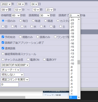
Task: Check the 土 (Saturday) checkbox
Action: (61, 26)
